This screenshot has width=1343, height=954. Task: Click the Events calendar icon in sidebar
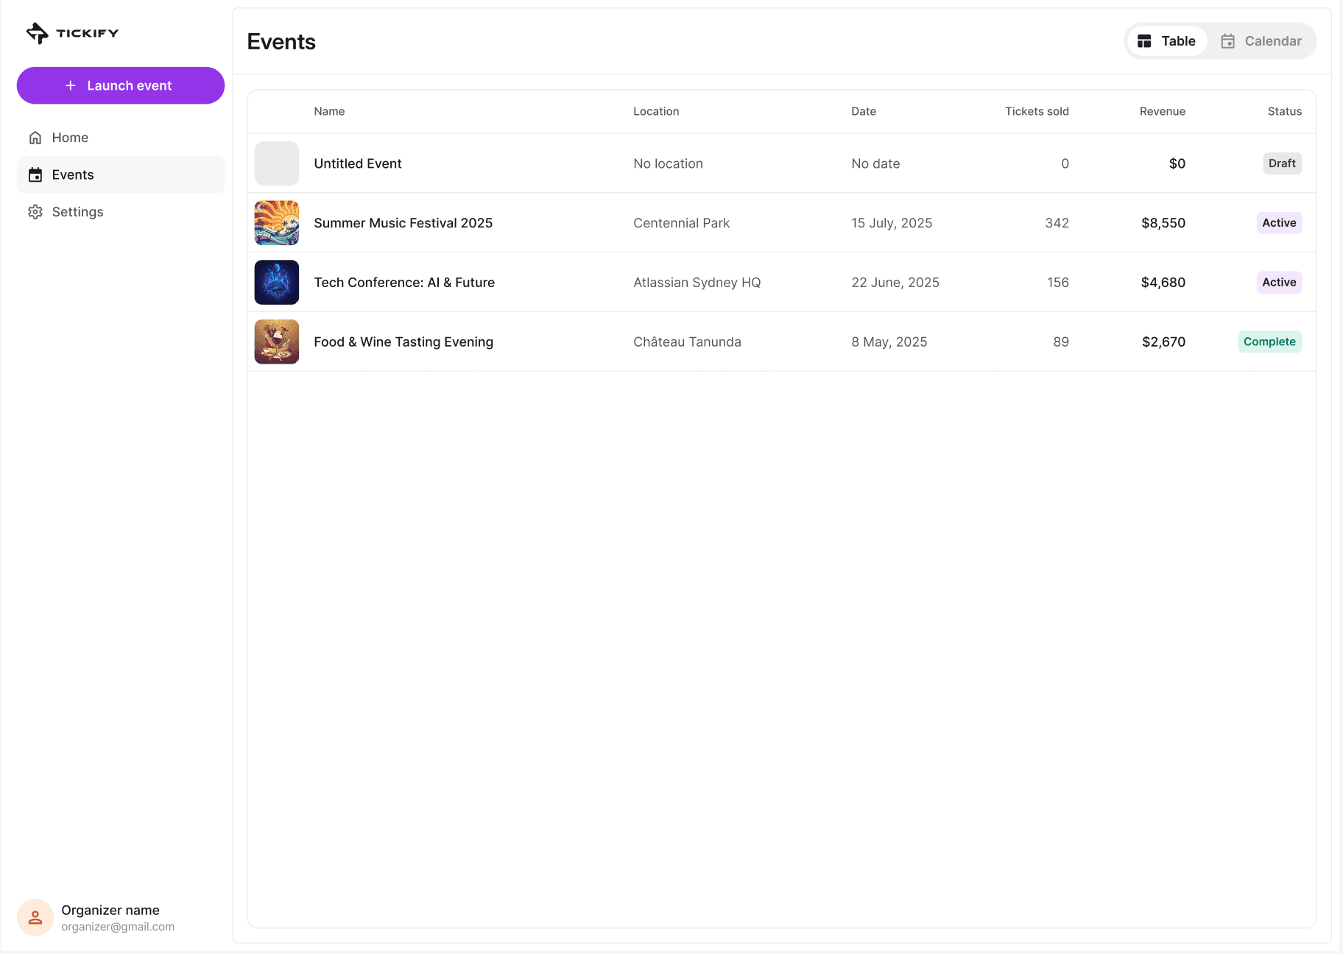click(35, 174)
